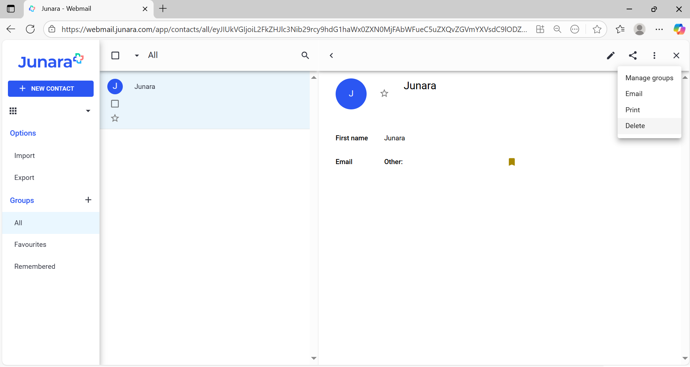Screen dimensions: 690x367
Task: Add page to favorites star icon
Action: pyautogui.click(x=597, y=29)
